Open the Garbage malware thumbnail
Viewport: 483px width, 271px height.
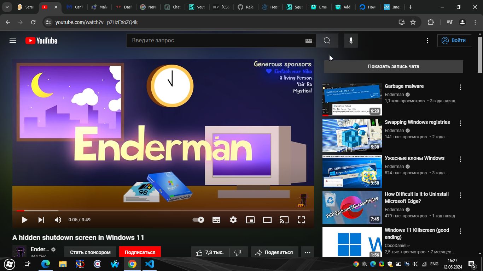click(x=352, y=100)
